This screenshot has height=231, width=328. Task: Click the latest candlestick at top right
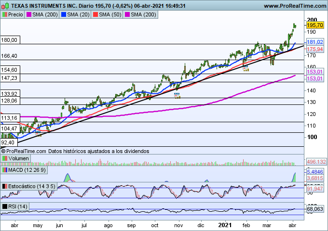(x=295, y=26)
